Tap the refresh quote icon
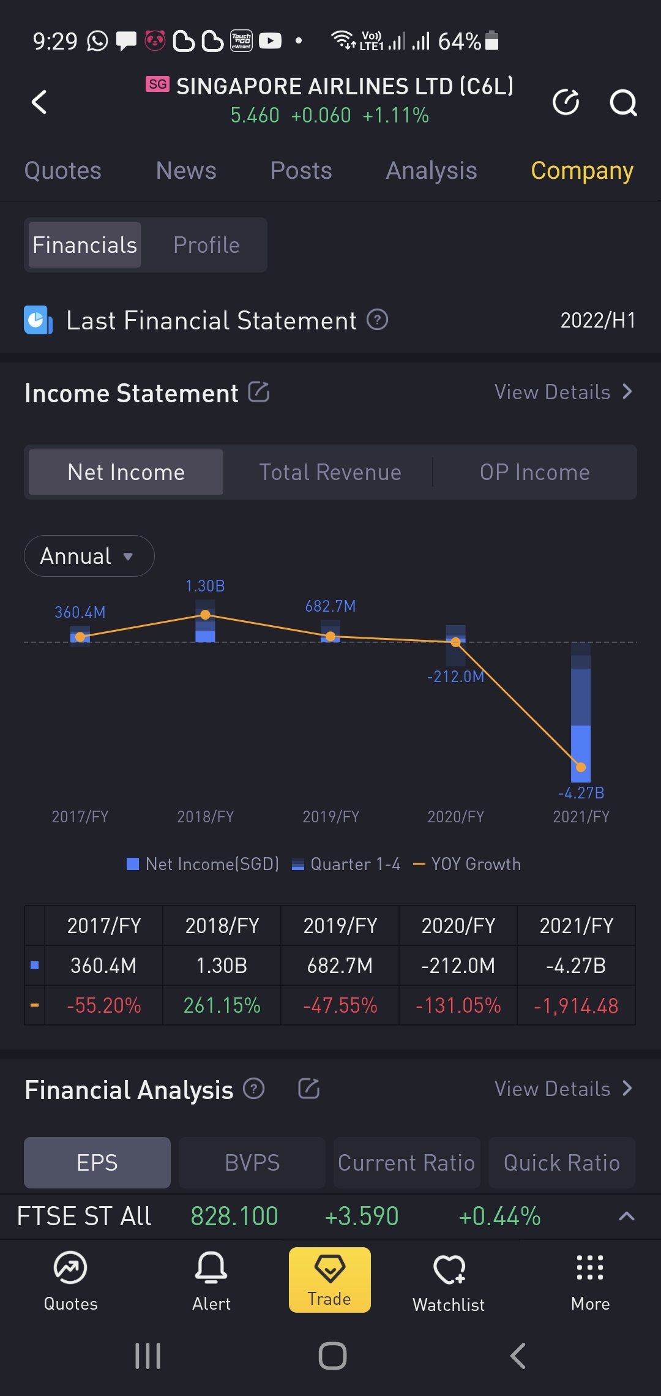 (566, 102)
